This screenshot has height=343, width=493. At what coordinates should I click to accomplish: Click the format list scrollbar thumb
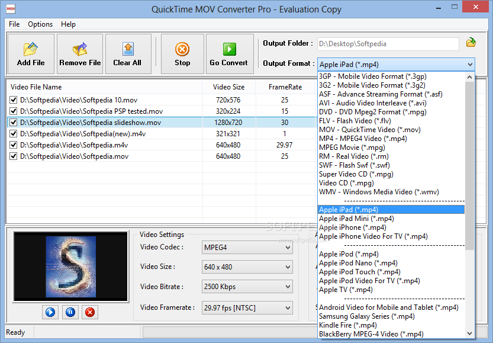(x=469, y=165)
